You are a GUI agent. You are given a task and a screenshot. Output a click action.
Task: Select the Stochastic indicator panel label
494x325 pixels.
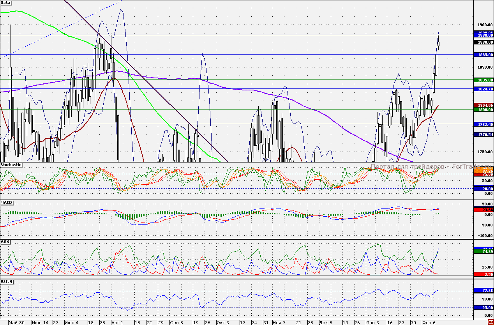coord(10,165)
